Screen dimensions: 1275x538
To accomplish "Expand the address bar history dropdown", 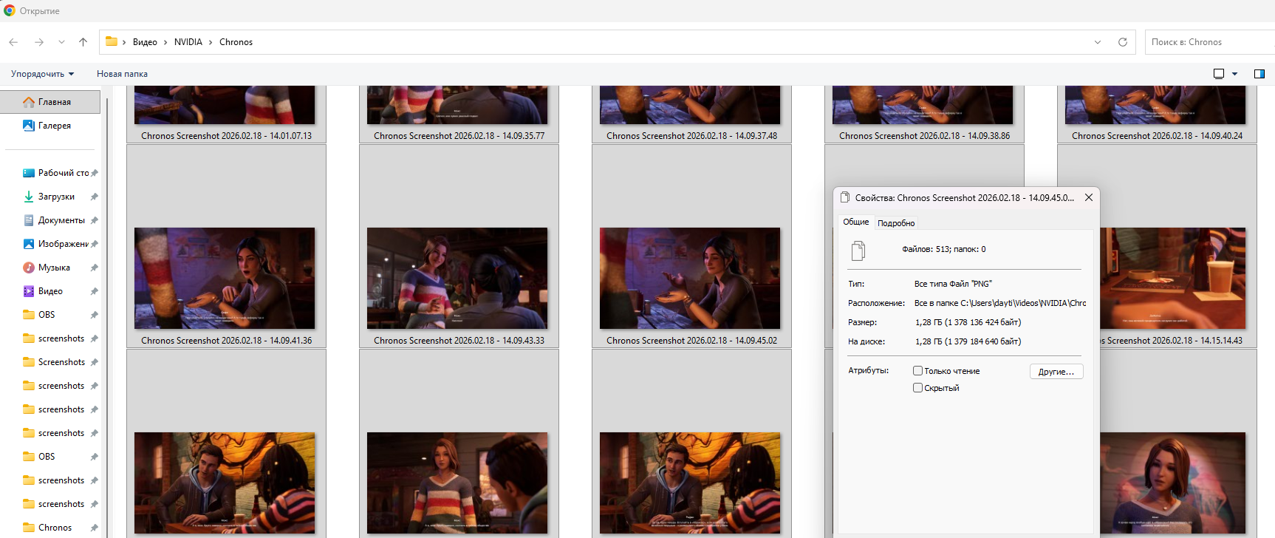I will click(1098, 42).
